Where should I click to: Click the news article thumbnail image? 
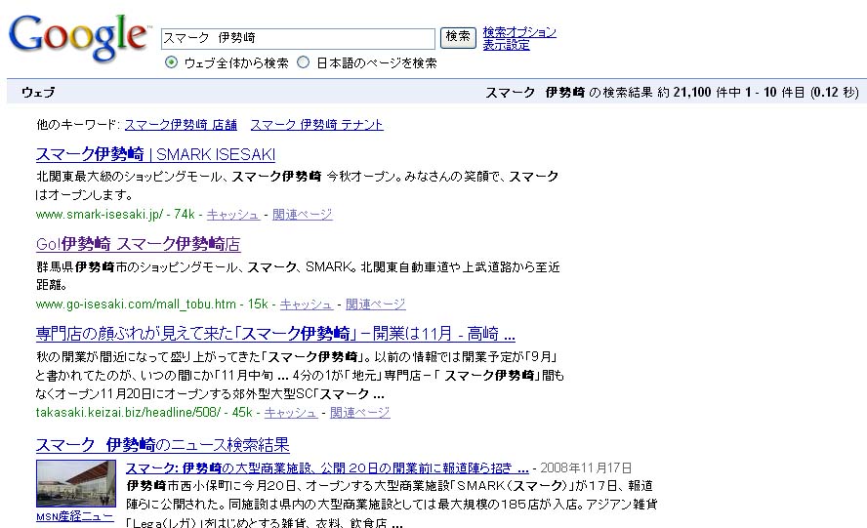click(75, 484)
